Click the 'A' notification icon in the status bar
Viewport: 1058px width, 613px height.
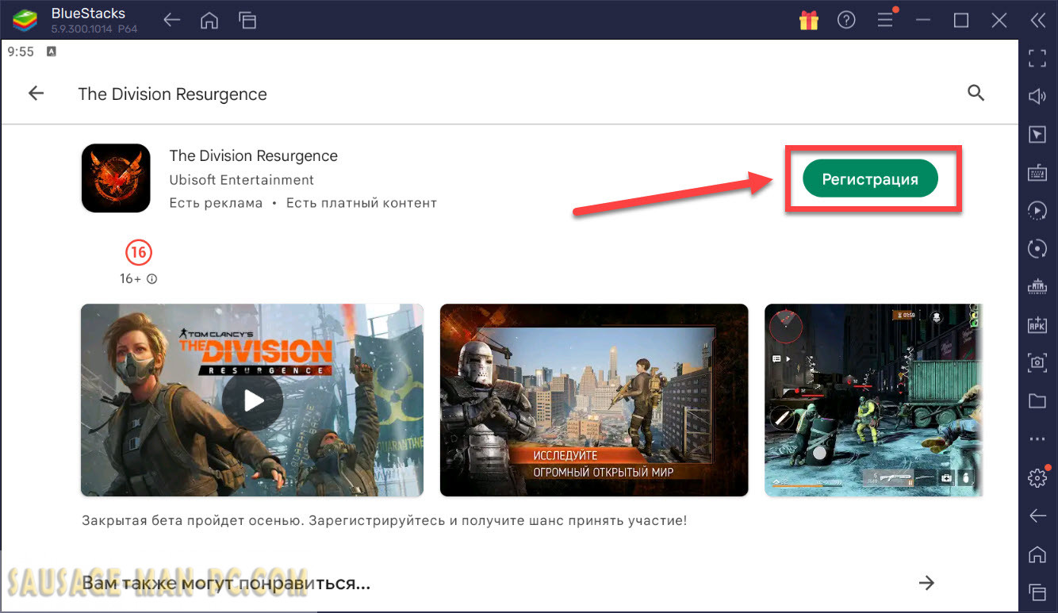pos(52,52)
